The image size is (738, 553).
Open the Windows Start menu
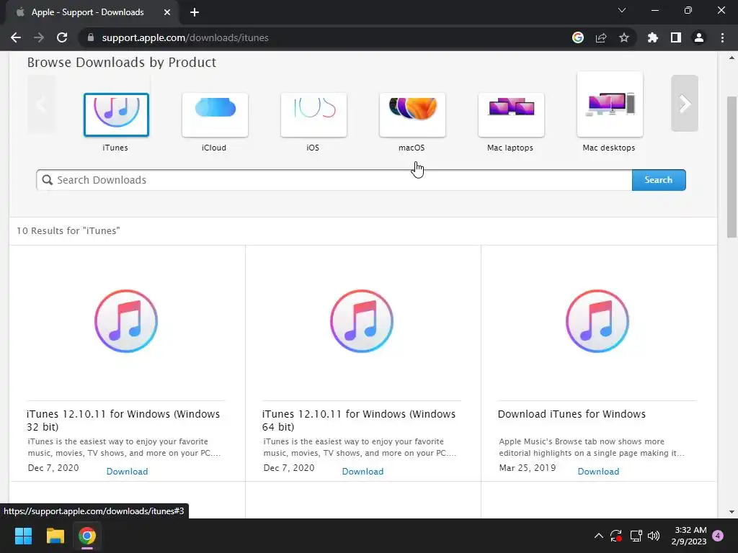(23, 536)
